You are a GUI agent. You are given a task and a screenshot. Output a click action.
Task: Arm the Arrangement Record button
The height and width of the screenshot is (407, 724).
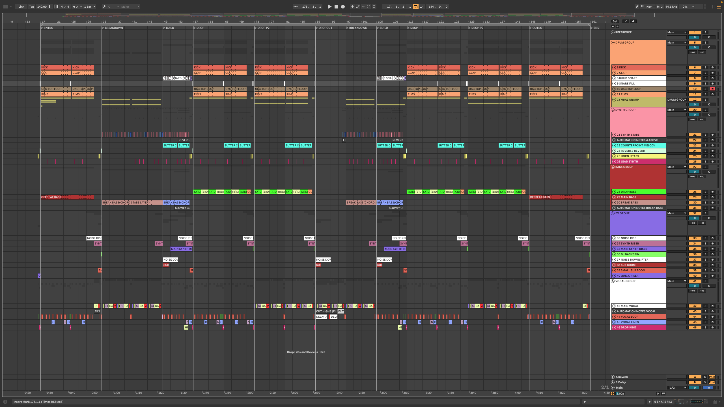tap(343, 7)
